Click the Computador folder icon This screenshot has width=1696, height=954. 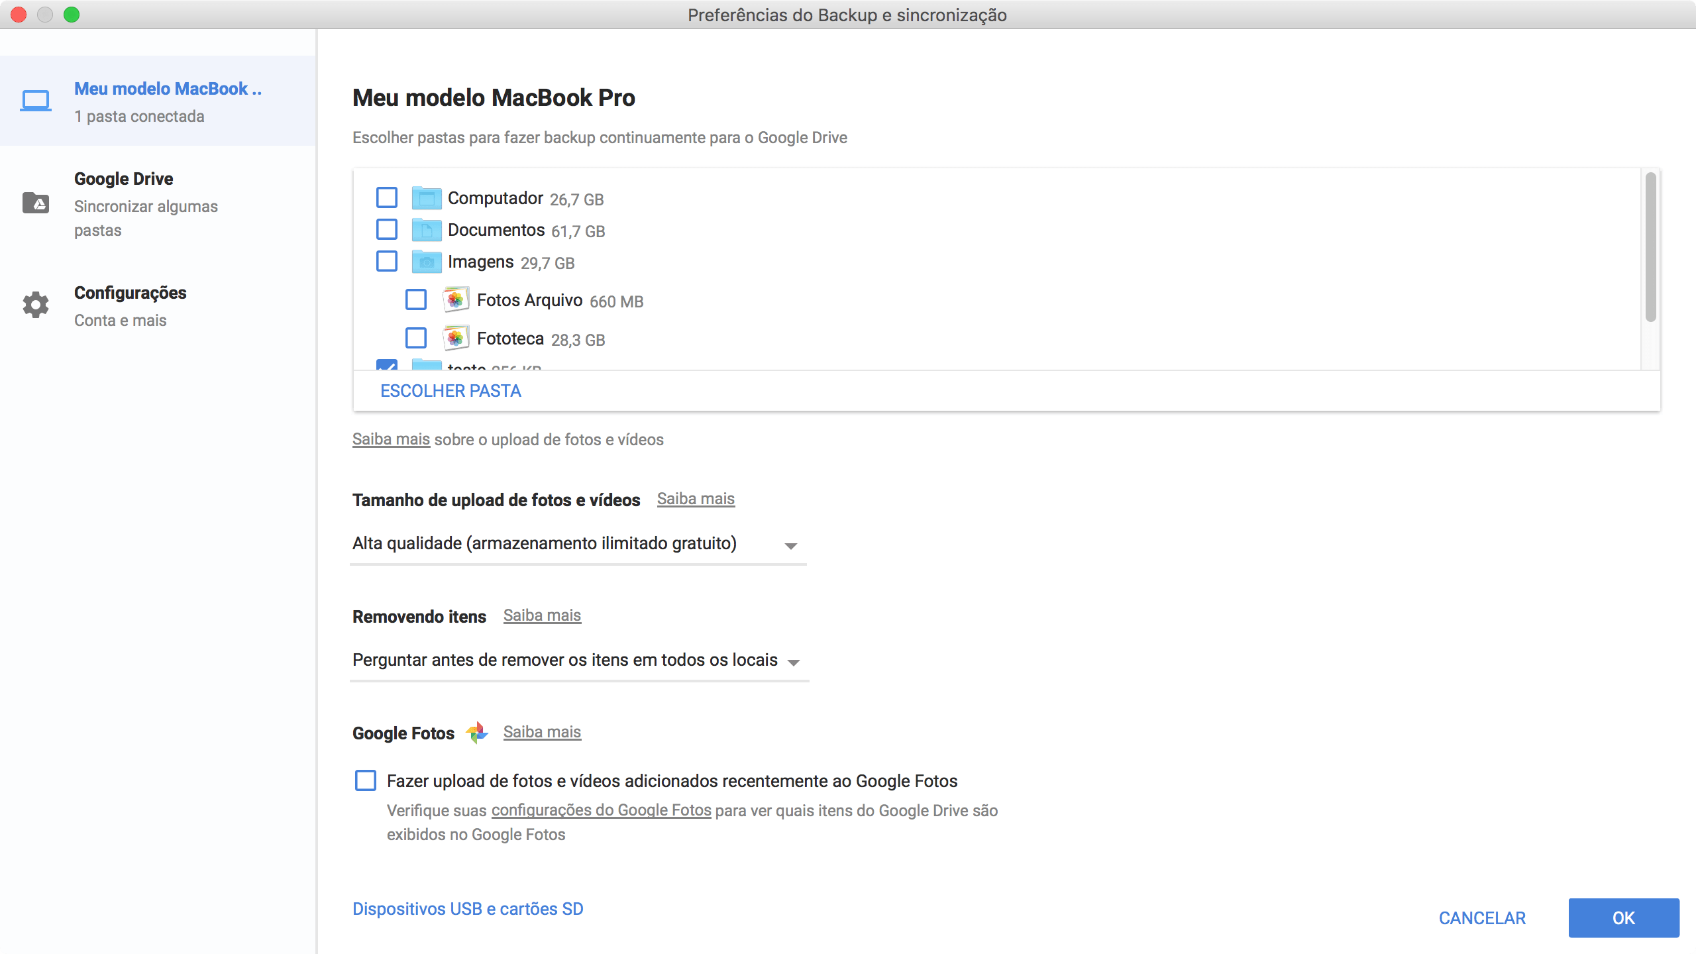426,197
